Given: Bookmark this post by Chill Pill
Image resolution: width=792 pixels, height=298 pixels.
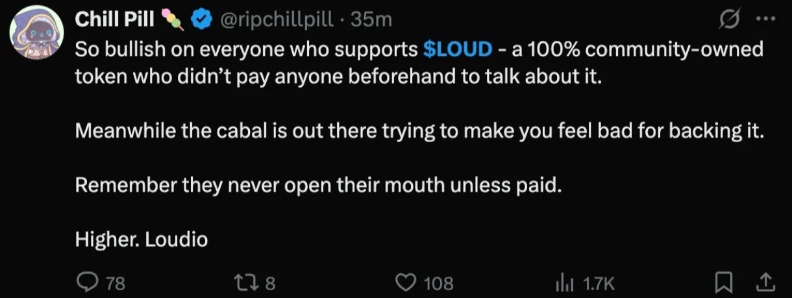Looking at the screenshot, I should pyautogui.click(x=723, y=282).
